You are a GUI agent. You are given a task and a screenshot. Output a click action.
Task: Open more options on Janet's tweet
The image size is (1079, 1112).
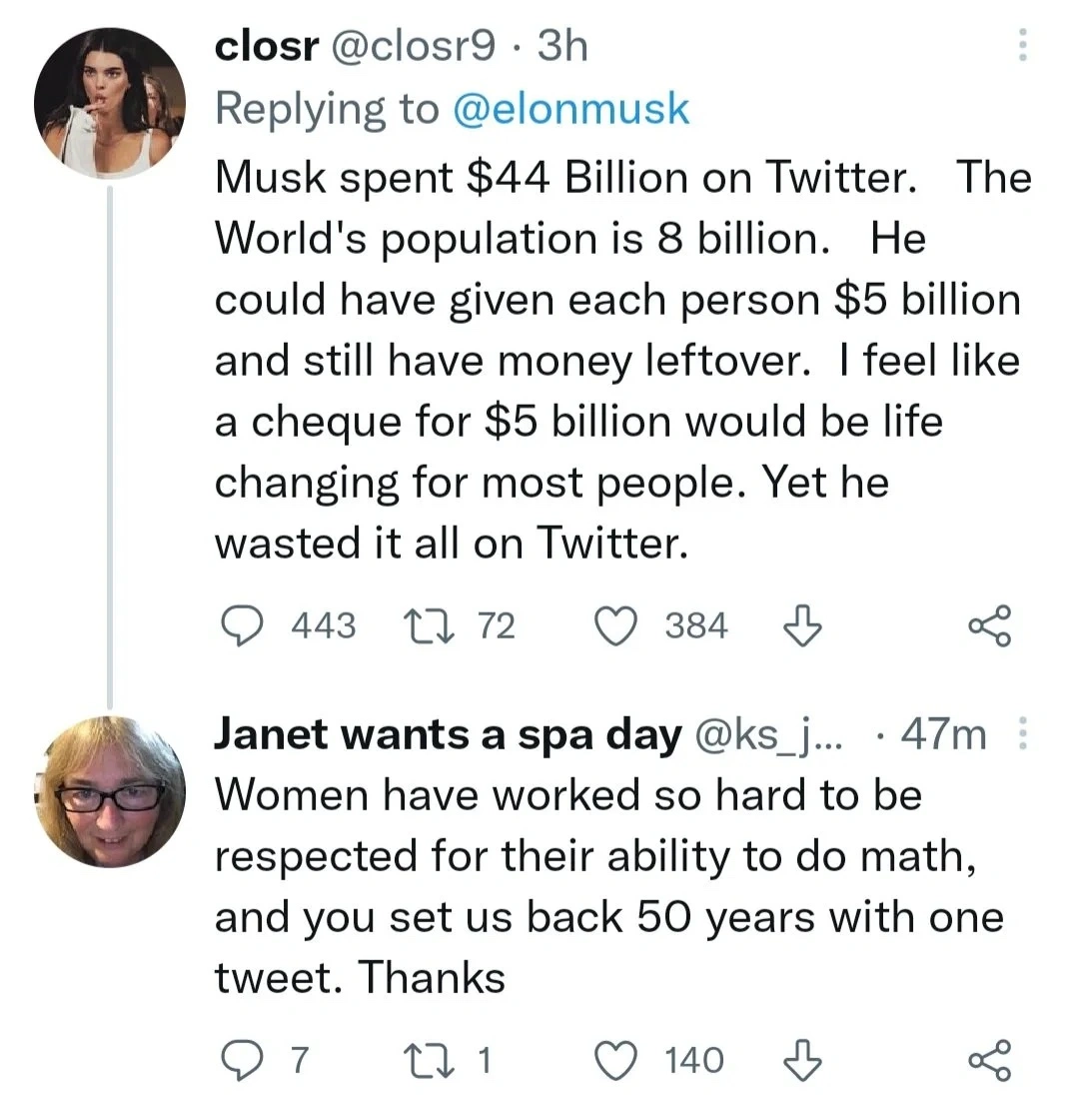pyautogui.click(x=1021, y=736)
